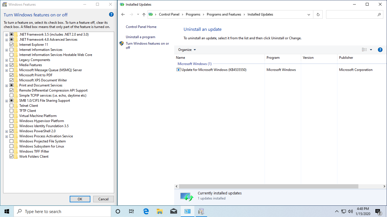Click Type here to search box
This screenshot has width=387, height=217.
point(62,211)
